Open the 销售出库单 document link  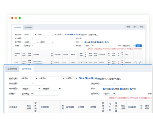38,62
